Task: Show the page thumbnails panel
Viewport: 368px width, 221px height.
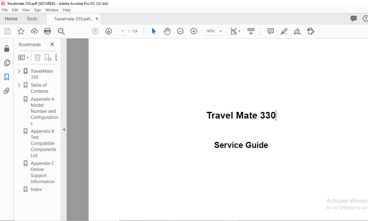Action: click(7, 63)
